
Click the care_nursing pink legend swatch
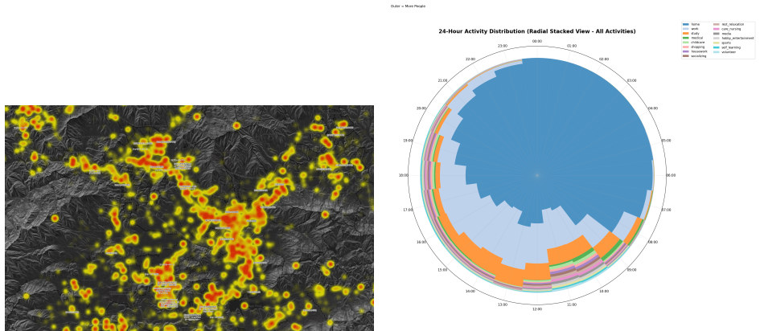[717, 29]
